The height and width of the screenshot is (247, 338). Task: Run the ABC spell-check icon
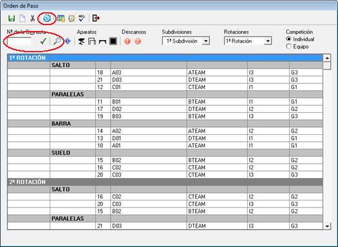pyautogui.click(x=82, y=18)
